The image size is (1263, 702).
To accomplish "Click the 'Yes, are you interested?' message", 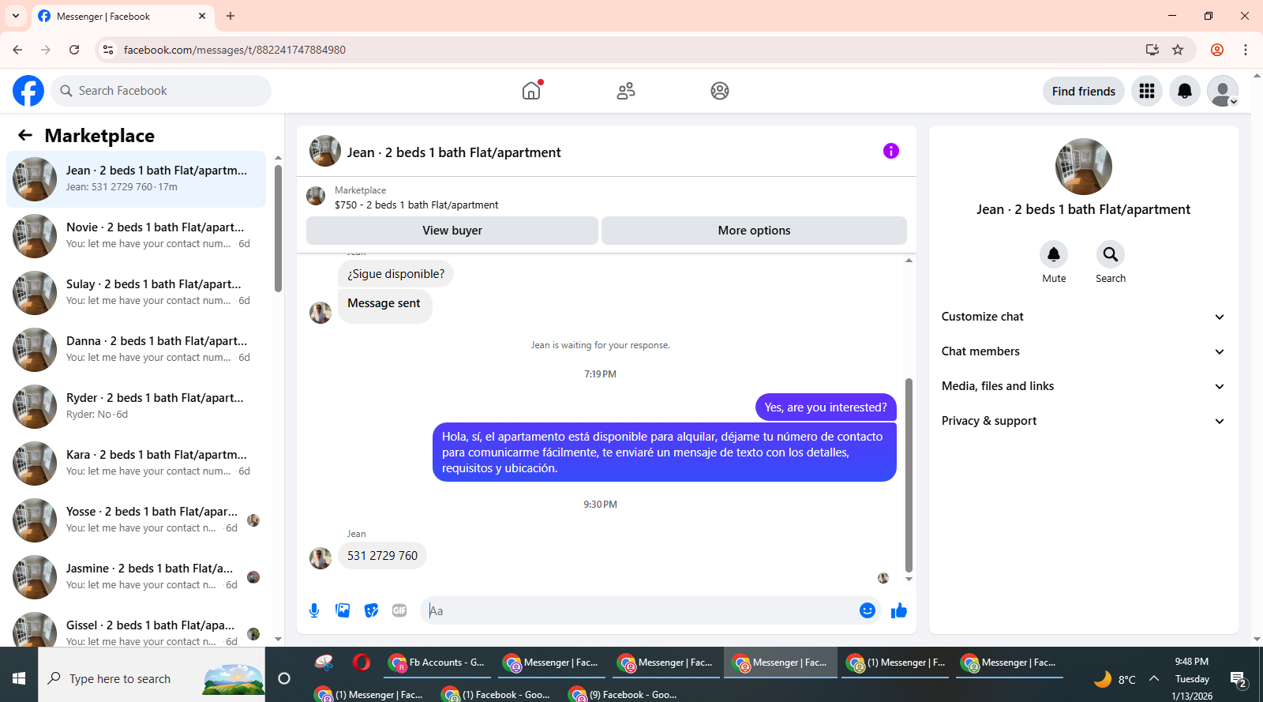I will pyautogui.click(x=826, y=407).
